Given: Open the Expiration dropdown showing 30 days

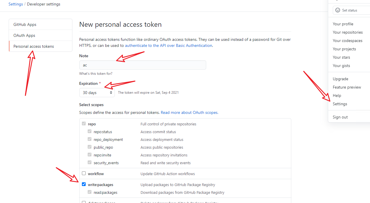Looking at the screenshot, I should [x=97, y=93].
